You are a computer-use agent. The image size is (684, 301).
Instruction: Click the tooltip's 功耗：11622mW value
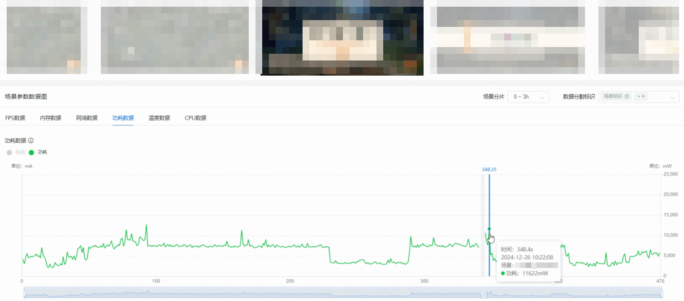524,273
